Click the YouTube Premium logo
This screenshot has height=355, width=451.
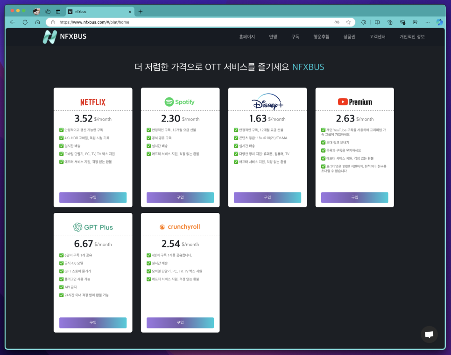coord(355,102)
